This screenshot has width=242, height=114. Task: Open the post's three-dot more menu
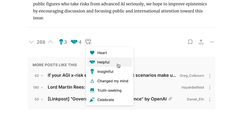pos(212,42)
